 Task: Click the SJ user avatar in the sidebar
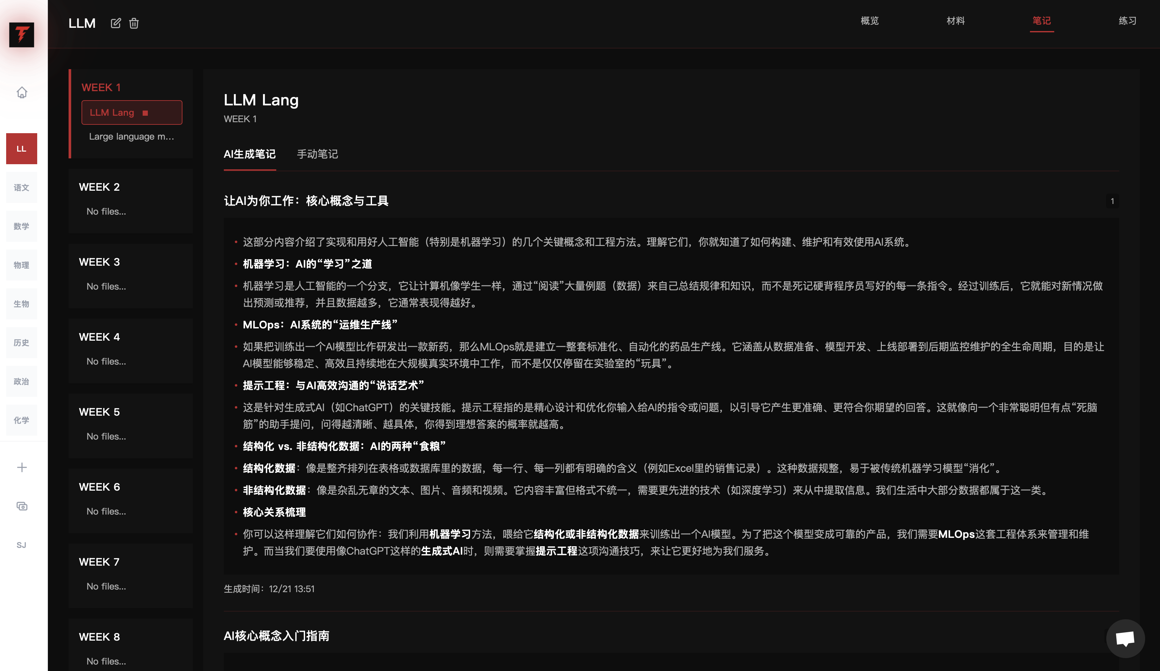22,545
